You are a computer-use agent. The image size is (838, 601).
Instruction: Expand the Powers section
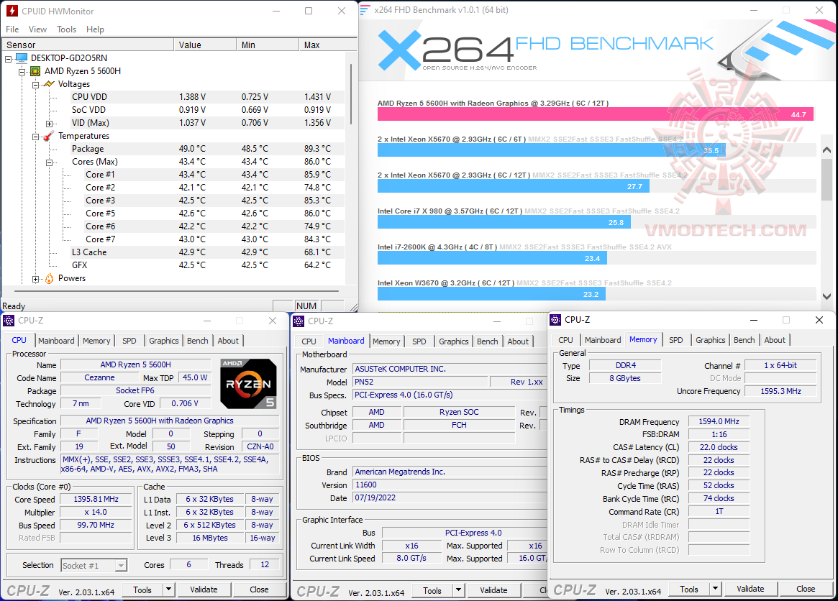35,279
